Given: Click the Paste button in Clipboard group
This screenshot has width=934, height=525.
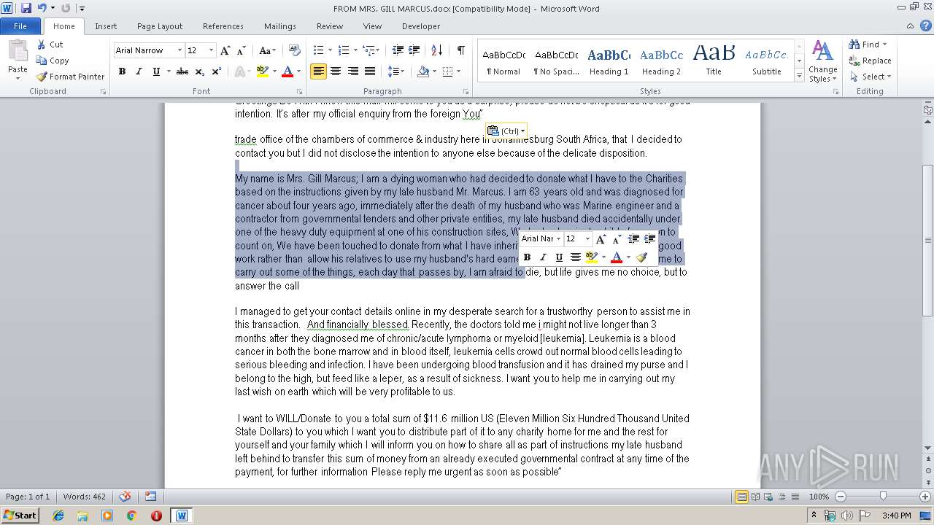Looking at the screenshot, I should click(18, 58).
